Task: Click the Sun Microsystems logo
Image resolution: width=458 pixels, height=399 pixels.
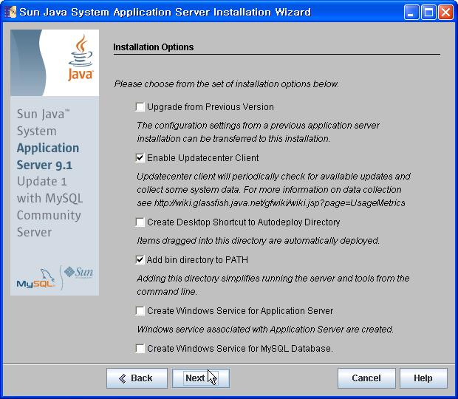Action: (x=78, y=272)
